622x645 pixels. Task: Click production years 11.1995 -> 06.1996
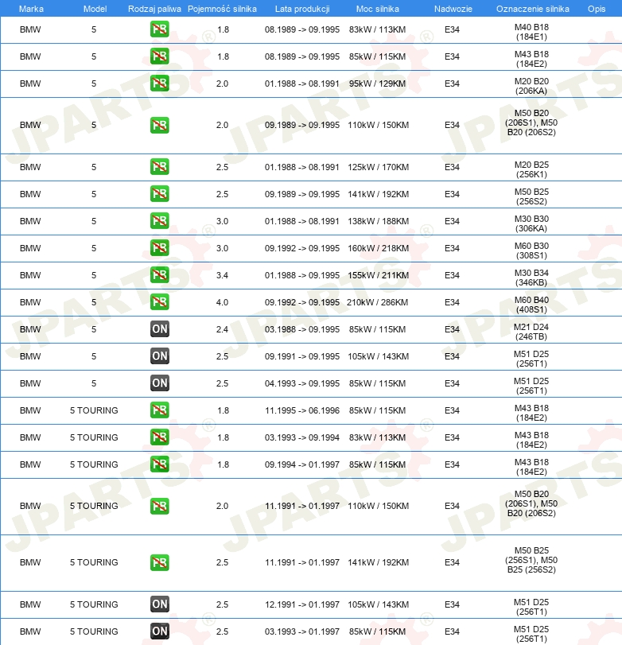pos(302,410)
